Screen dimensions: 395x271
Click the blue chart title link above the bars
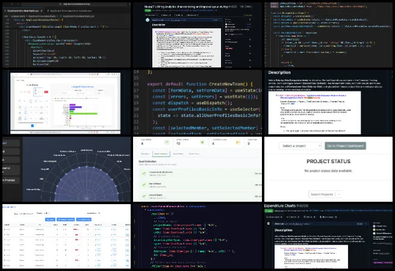point(82,87)
